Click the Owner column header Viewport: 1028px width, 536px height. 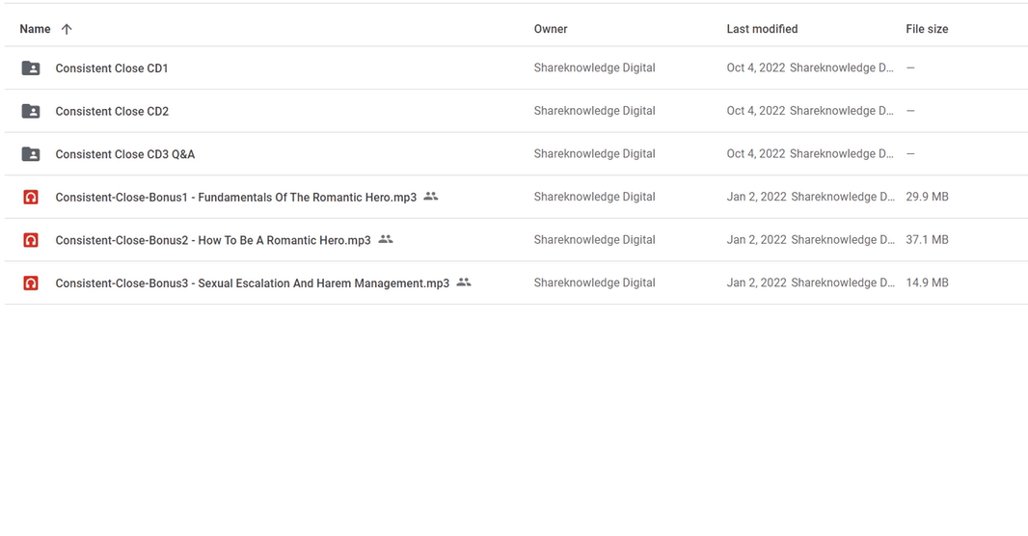(x=551, y=29)
